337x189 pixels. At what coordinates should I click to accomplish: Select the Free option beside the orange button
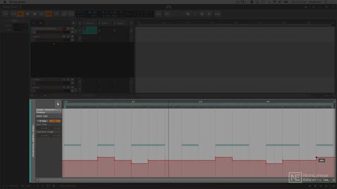tap(42, 121)
